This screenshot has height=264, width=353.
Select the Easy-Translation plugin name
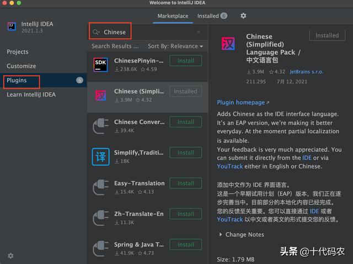tap(140, 183)
